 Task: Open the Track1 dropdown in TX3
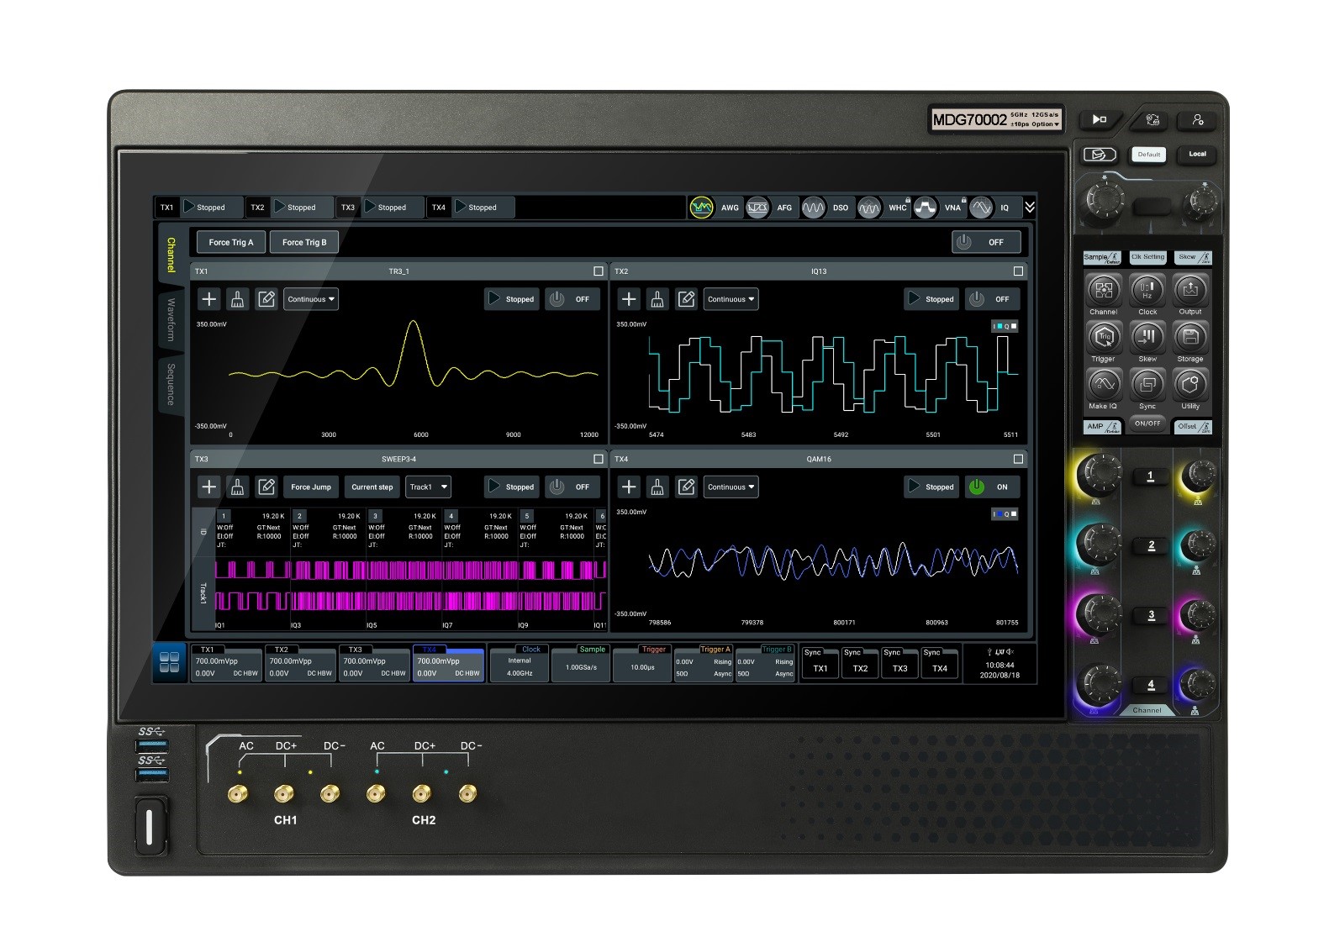point(428,487)
